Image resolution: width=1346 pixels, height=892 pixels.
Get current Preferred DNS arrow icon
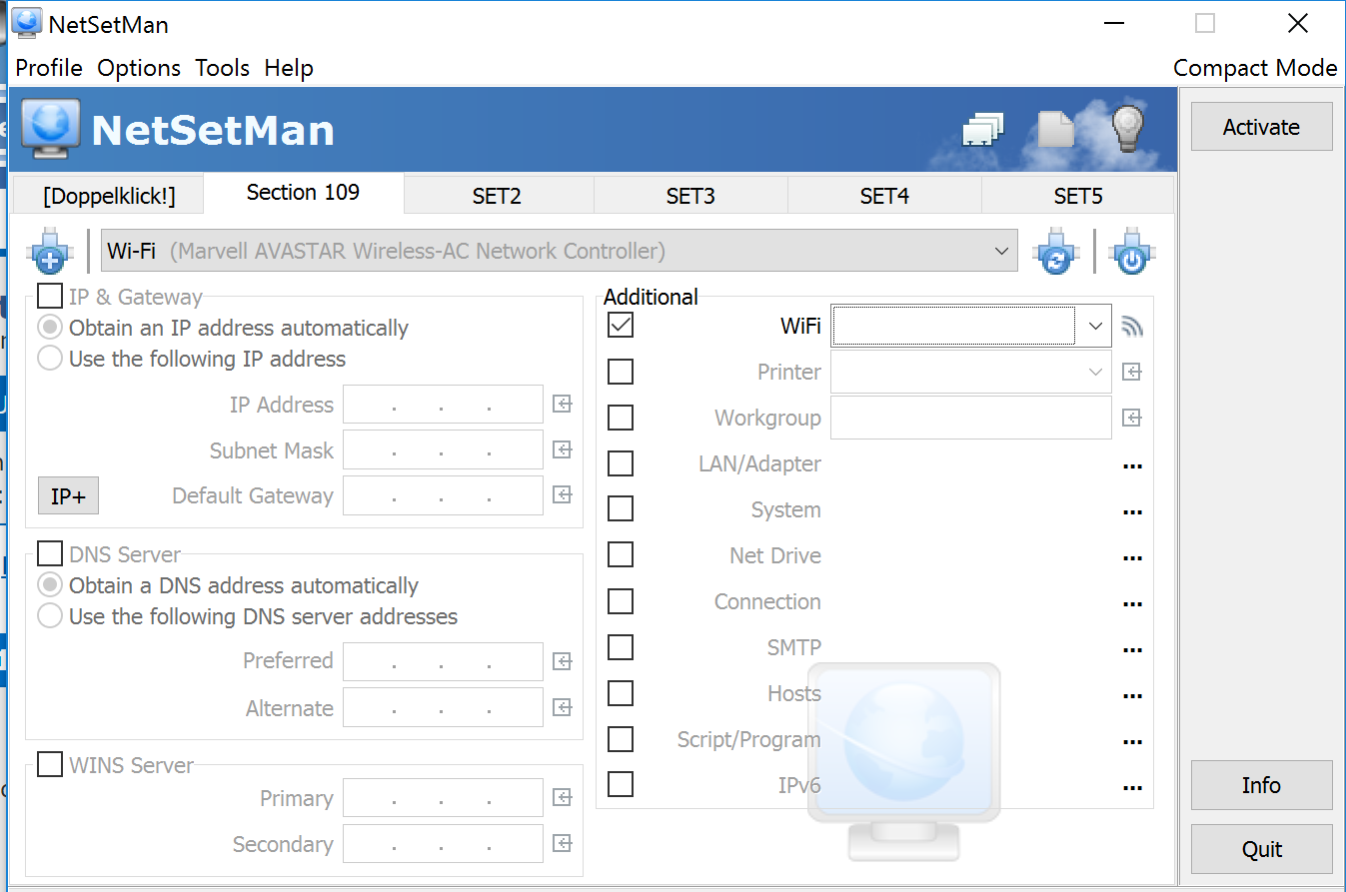563,661
